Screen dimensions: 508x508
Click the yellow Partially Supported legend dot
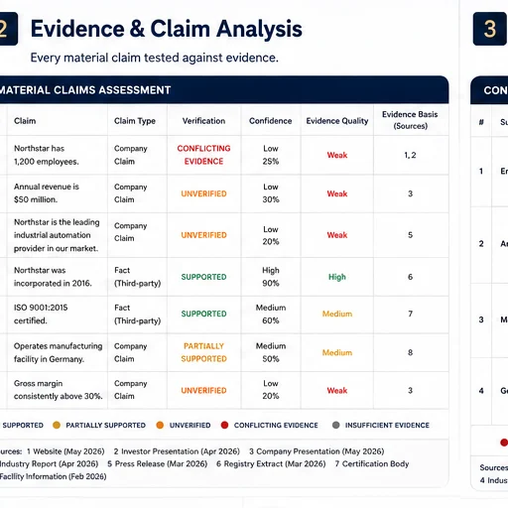point(57,425)
